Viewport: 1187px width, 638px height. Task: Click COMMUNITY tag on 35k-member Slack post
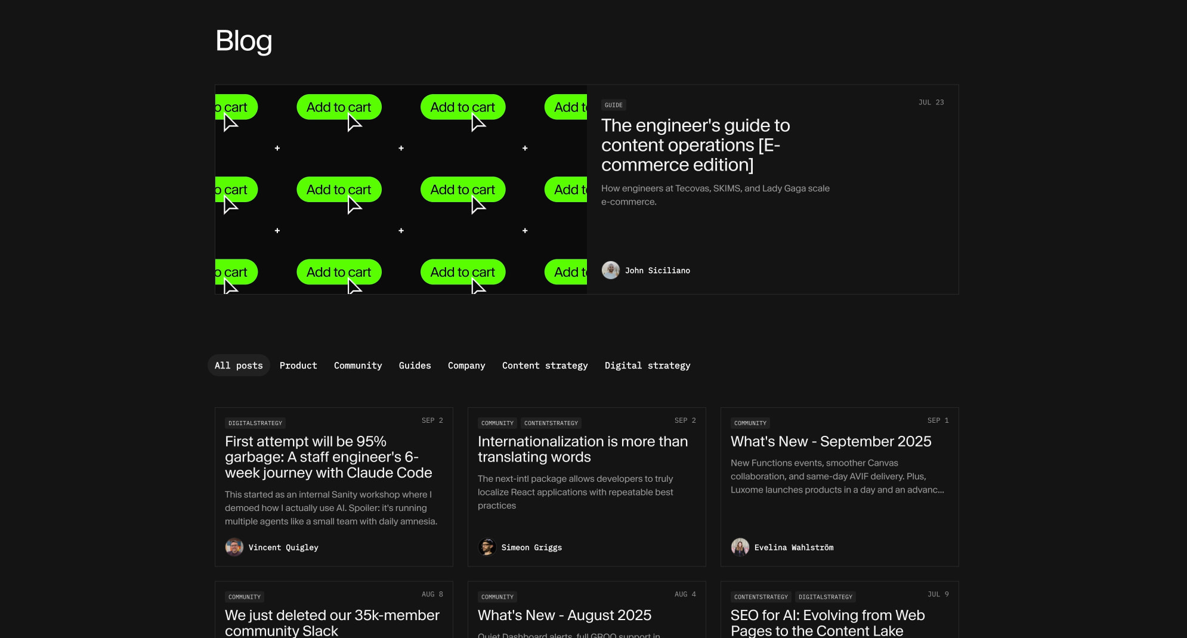(245, 597)
